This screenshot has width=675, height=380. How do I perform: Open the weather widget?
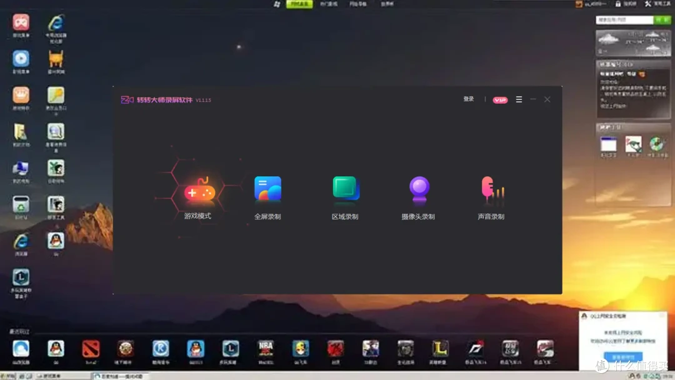coord(633,43)
